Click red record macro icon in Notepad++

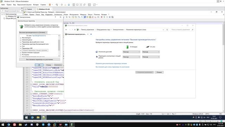(102, 17)
